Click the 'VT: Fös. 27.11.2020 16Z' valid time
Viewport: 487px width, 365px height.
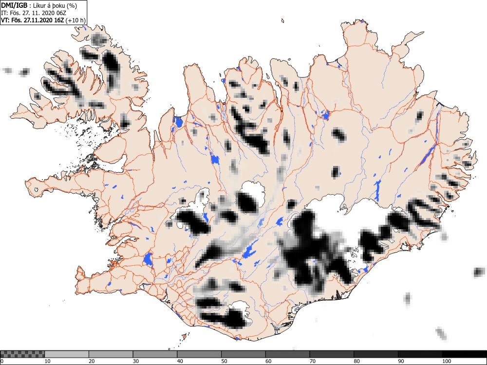(33, 20)
